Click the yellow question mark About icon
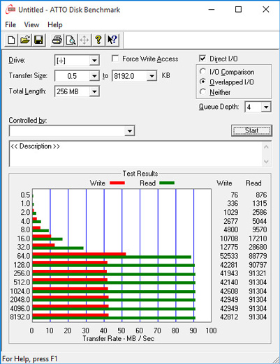280x364 pixels. point(98,40)
